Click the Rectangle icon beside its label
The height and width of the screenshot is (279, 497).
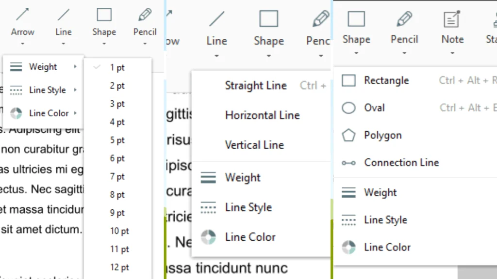[348, 80]
